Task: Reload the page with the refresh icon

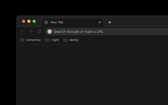Action: (x=39, y=31)
